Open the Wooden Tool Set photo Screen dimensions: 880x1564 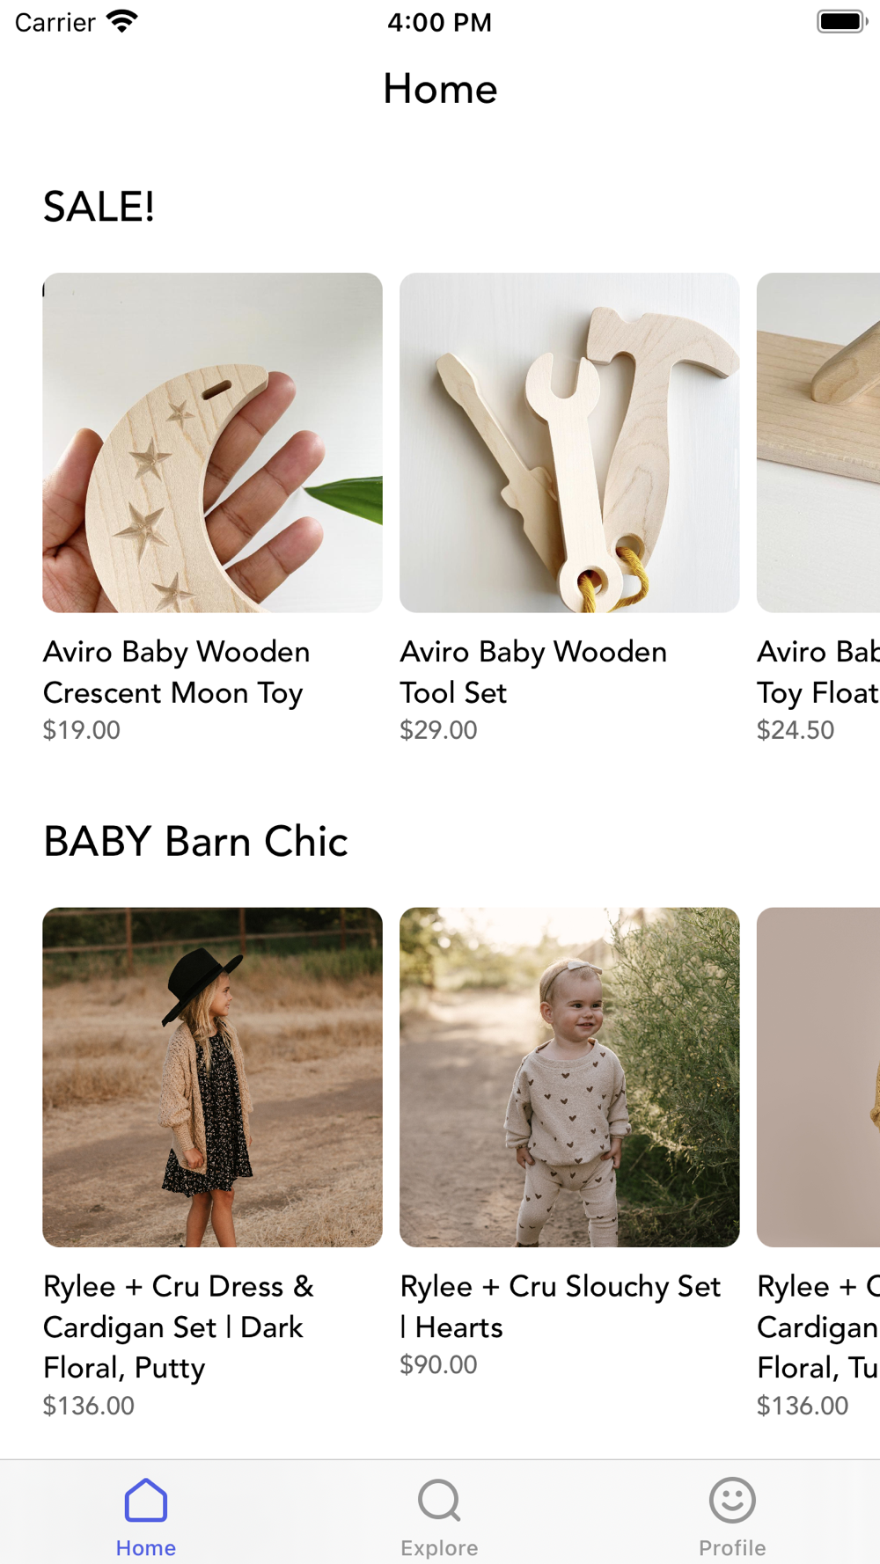click(569, 442)
